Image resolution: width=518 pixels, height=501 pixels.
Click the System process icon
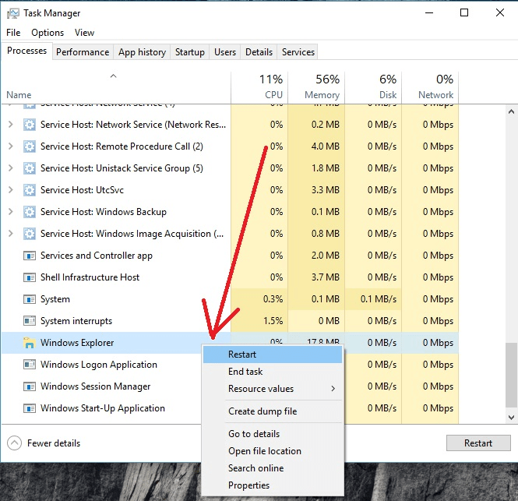[x=30, y=299]
